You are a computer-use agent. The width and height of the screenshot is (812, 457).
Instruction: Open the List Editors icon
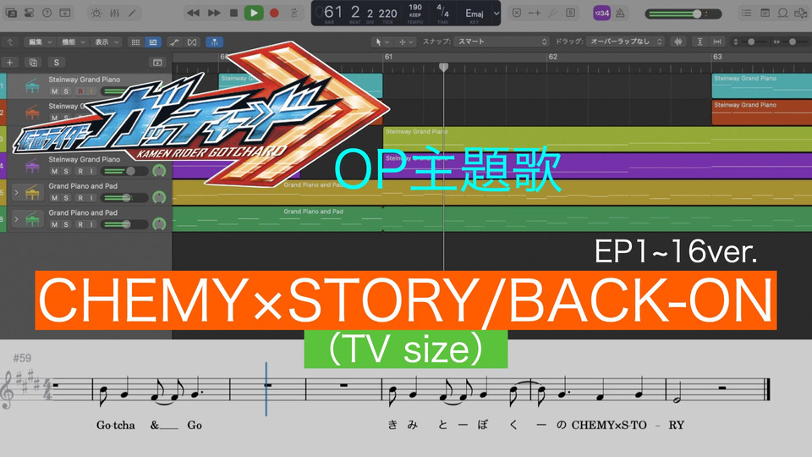[x=746, y=13]
